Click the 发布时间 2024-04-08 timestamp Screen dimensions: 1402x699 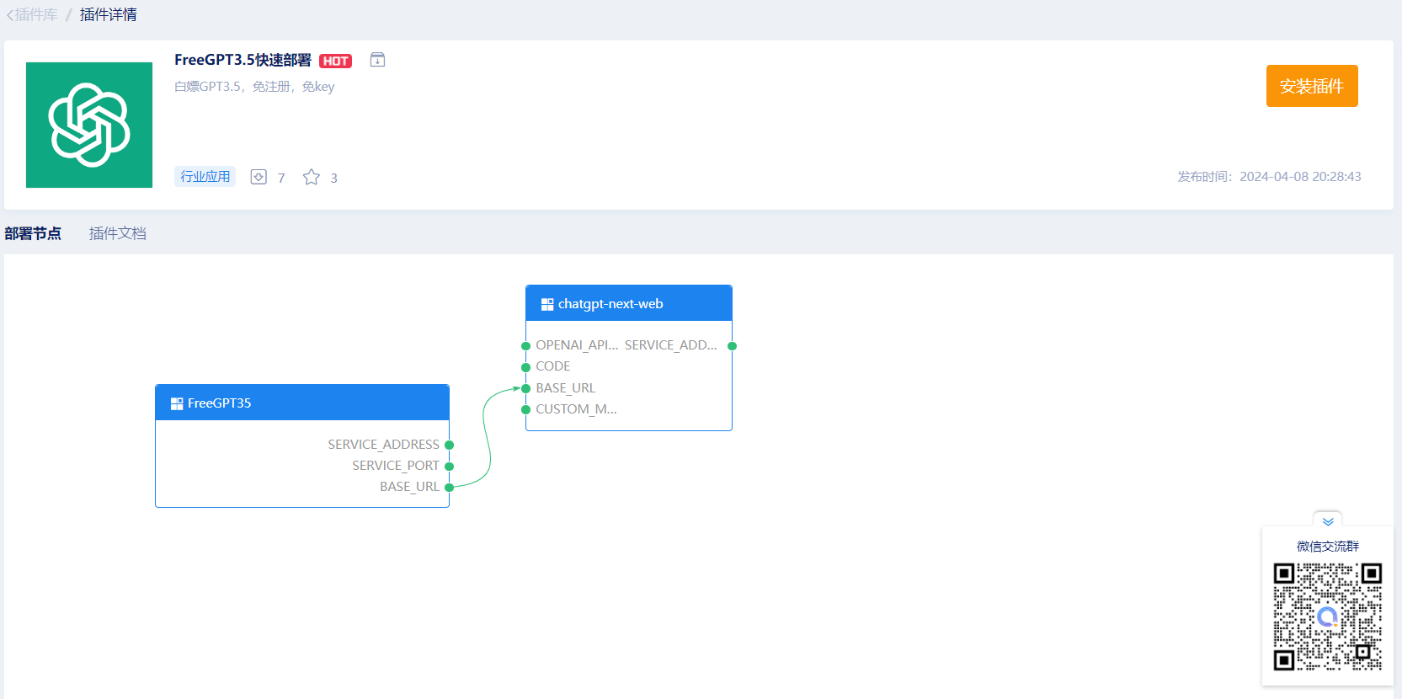pyautogui.click(x=1269, y=177)
